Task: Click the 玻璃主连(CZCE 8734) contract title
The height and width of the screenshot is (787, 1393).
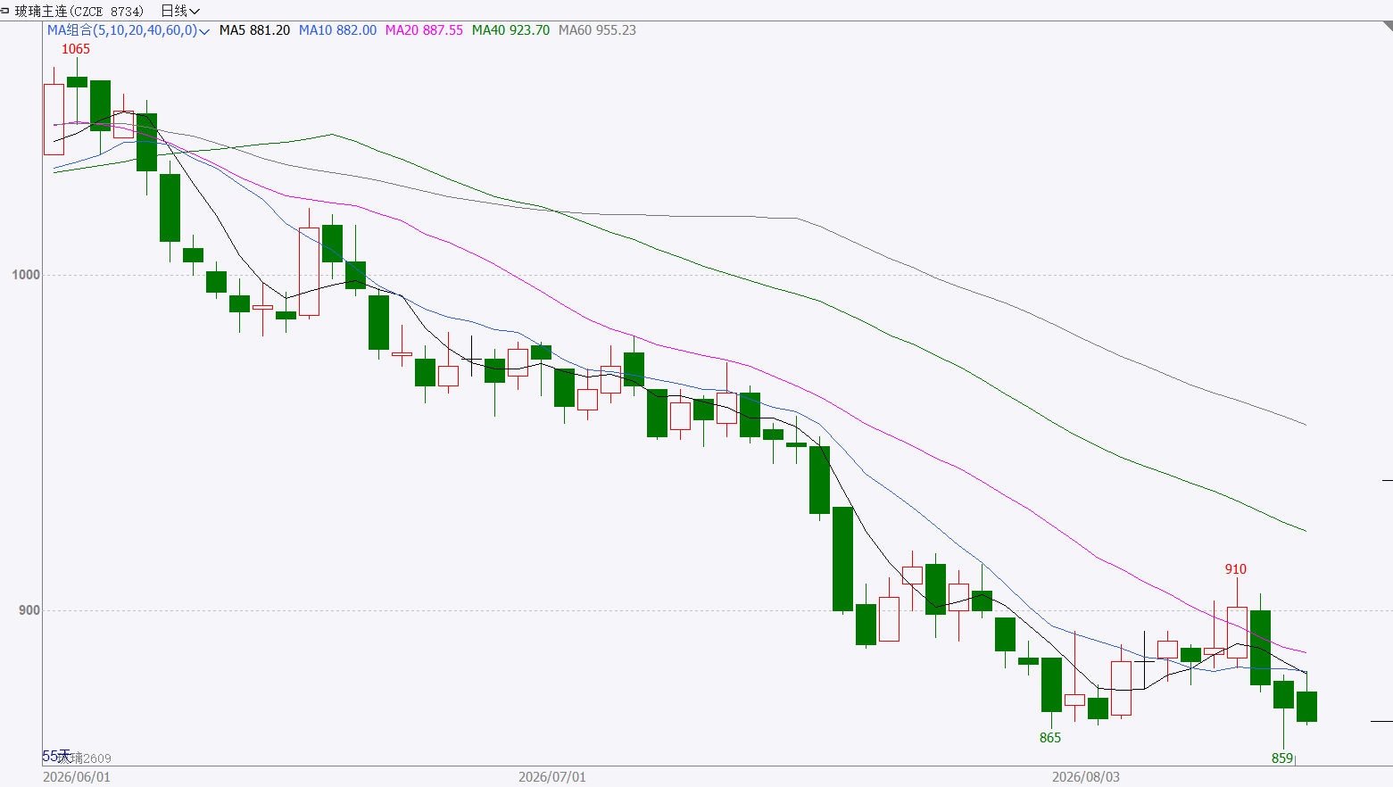Action: pos(79,11)
